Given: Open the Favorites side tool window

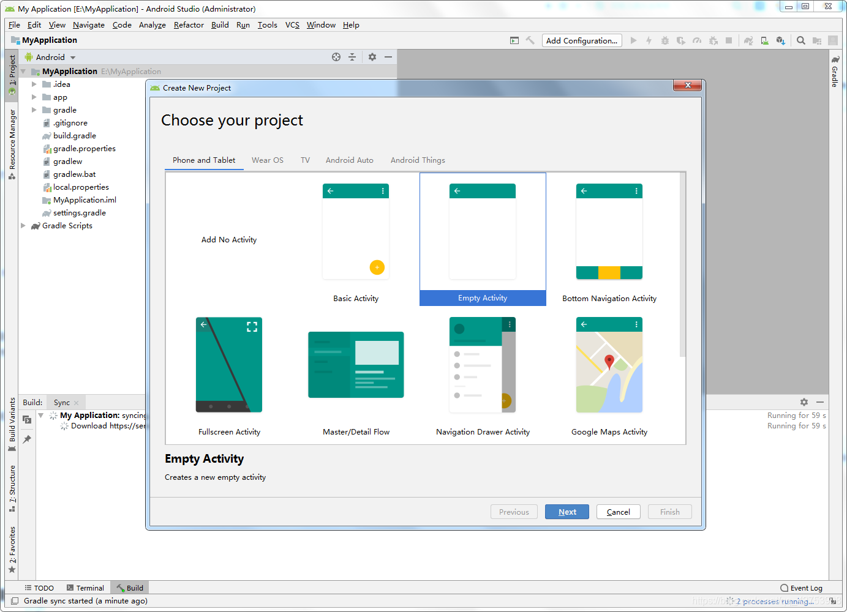Looking at the screenshot, I should (x=12, y=550).
